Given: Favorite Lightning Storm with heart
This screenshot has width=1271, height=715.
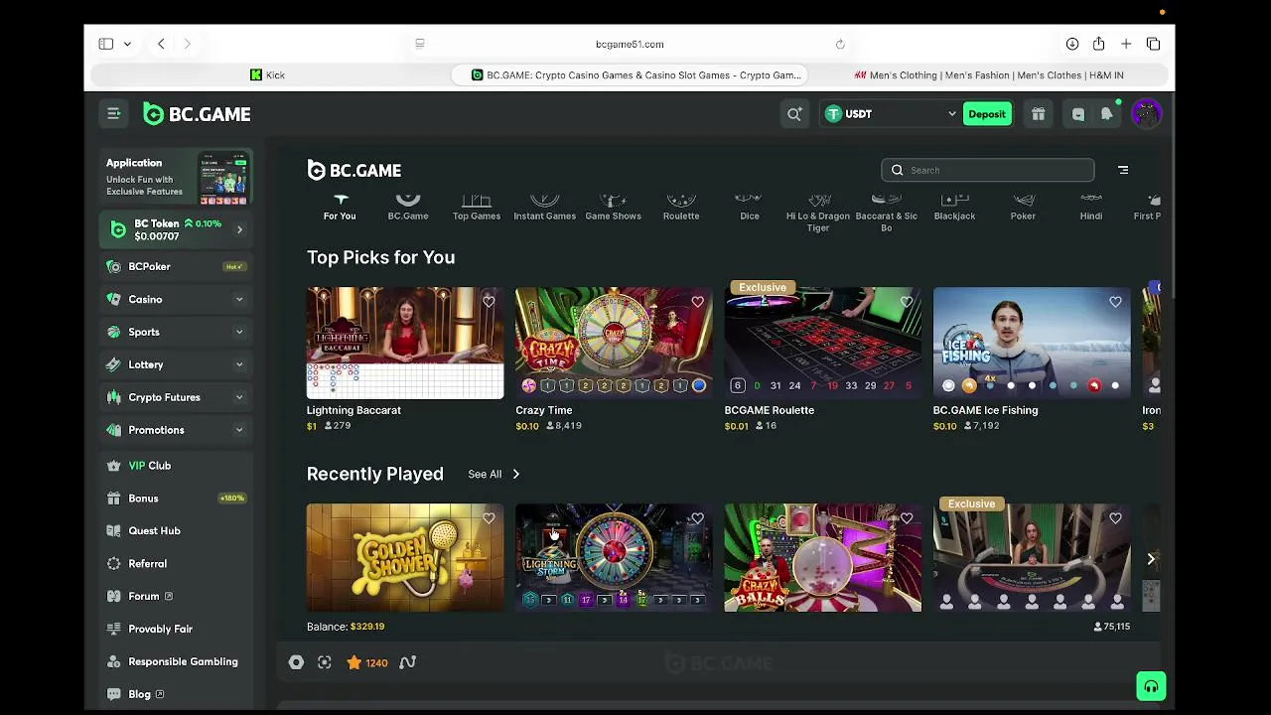Looking at the screenshot, I should tap(697, 517).
